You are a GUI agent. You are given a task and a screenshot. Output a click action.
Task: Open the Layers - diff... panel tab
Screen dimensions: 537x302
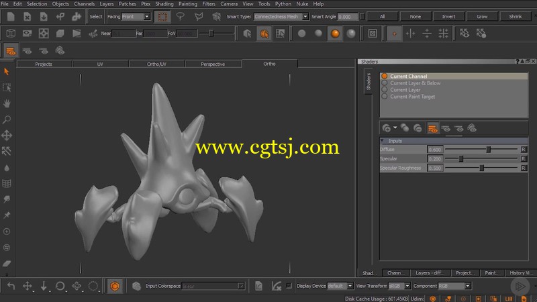pos(430,272)
